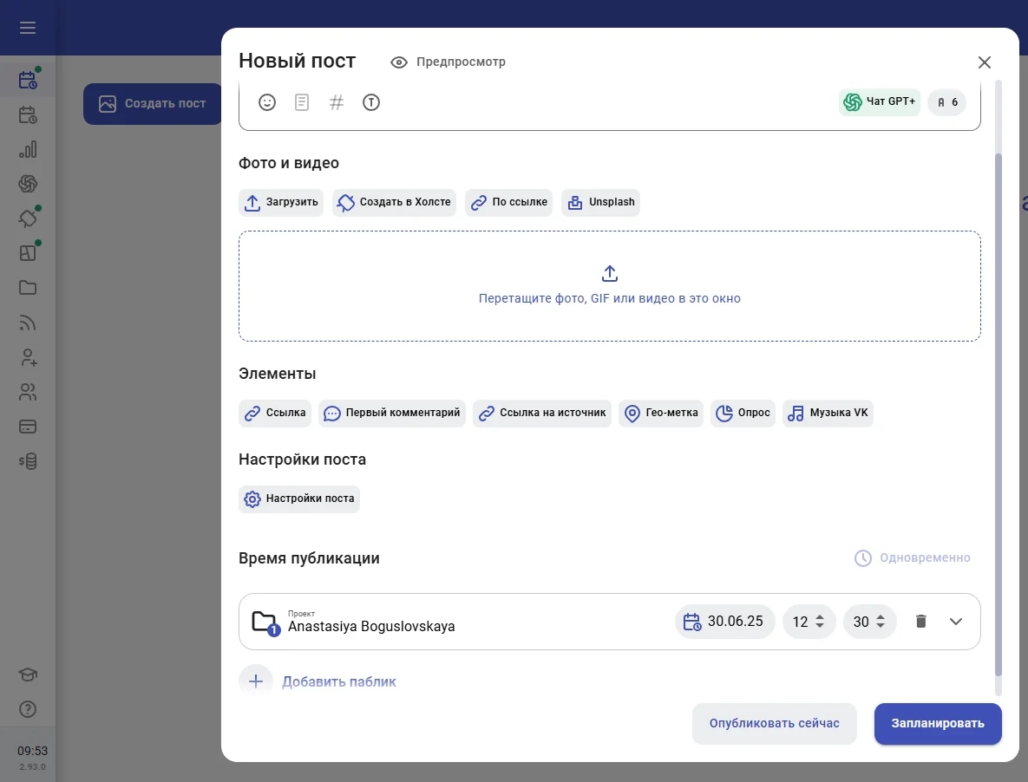This screenshot has width=1028, height=782.
Task: Open the hour stepper showing 12
Action: (809, 622)
